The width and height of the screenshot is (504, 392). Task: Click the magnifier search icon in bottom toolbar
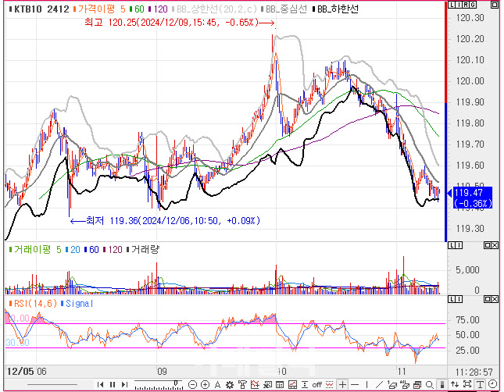point(429,384)
